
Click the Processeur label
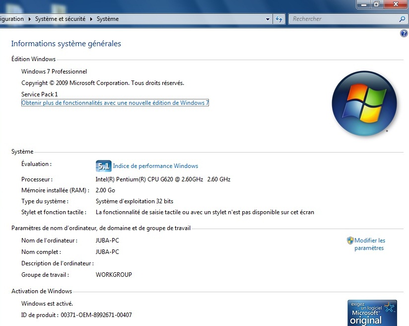point(37,179)
